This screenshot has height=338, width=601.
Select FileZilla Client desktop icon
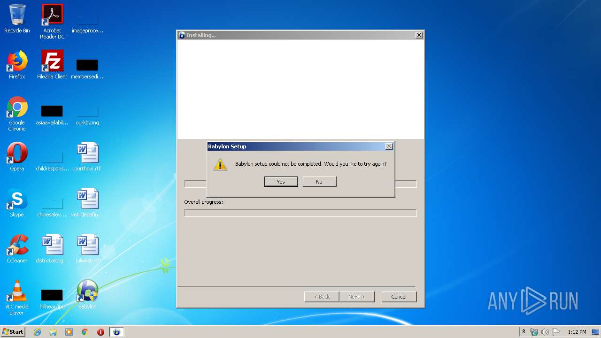52,65
